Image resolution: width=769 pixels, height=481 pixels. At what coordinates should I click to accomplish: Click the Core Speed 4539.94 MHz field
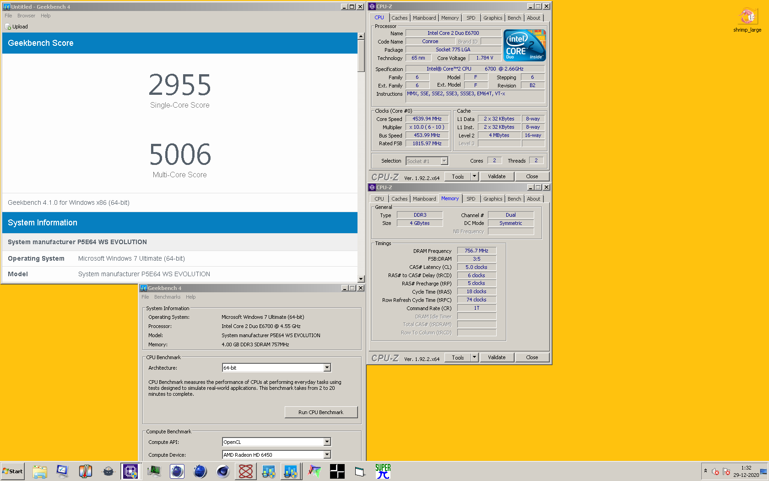pyautogui.click(x=427, y=119)
